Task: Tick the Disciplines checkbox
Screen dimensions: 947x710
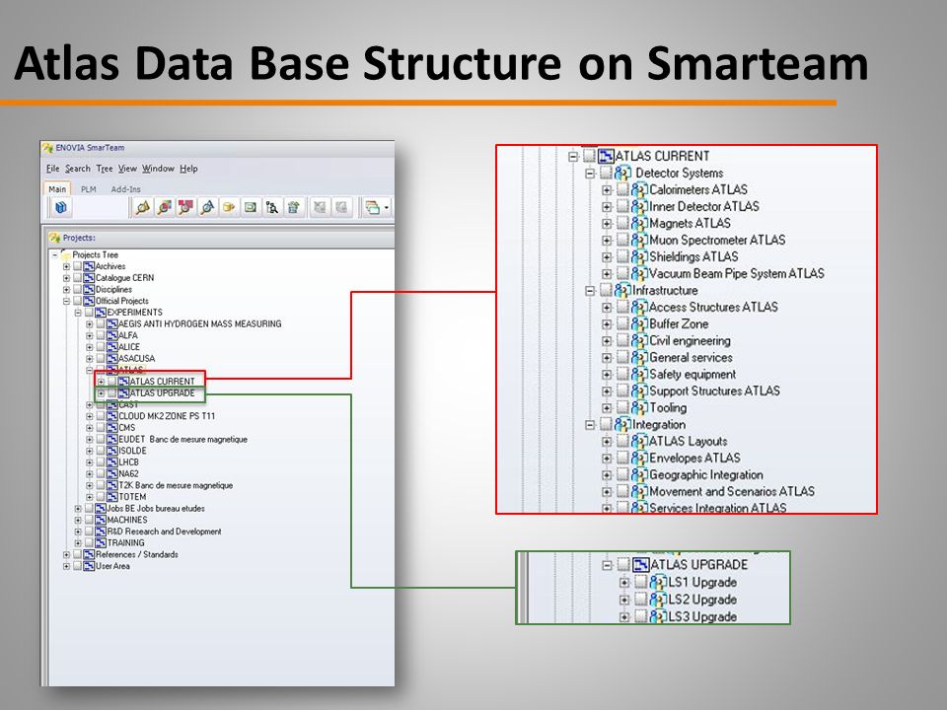Action: pyautogui.click(x=77, y=289)
